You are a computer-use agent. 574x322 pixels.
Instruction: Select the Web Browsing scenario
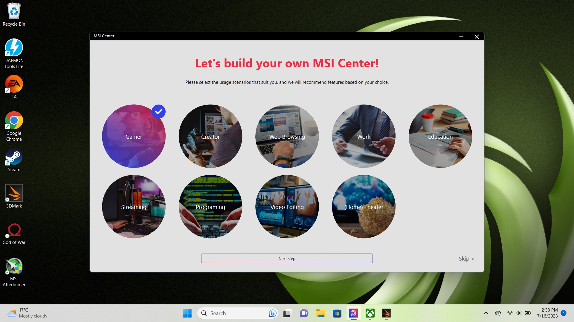tap(287, 136)
